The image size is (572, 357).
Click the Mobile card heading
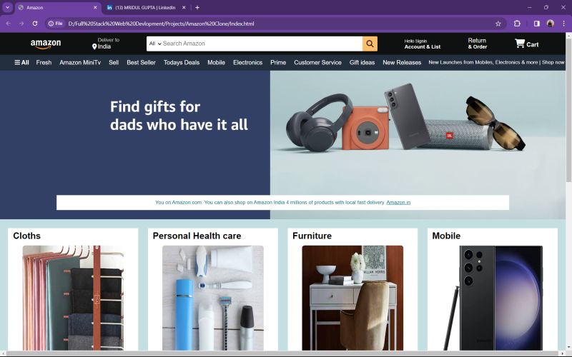click(446, 236)
